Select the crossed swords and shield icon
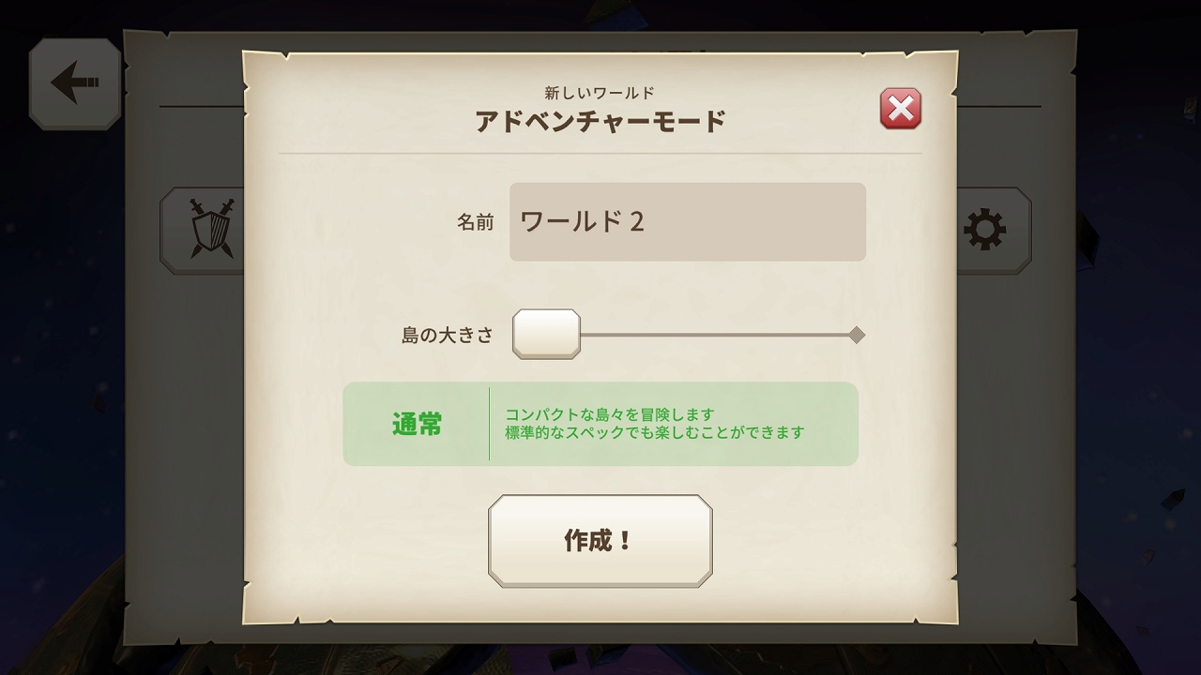This screenshot has width=1201, height=675. coord(210,229)
